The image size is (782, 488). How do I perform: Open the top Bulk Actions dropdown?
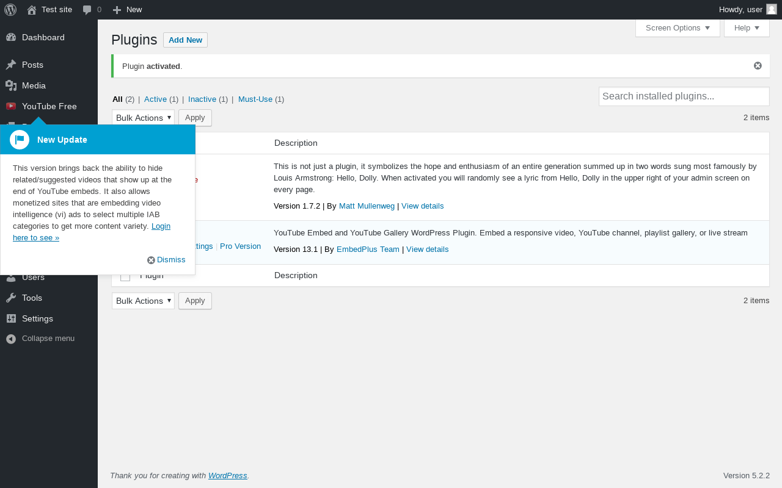point(143,118)
